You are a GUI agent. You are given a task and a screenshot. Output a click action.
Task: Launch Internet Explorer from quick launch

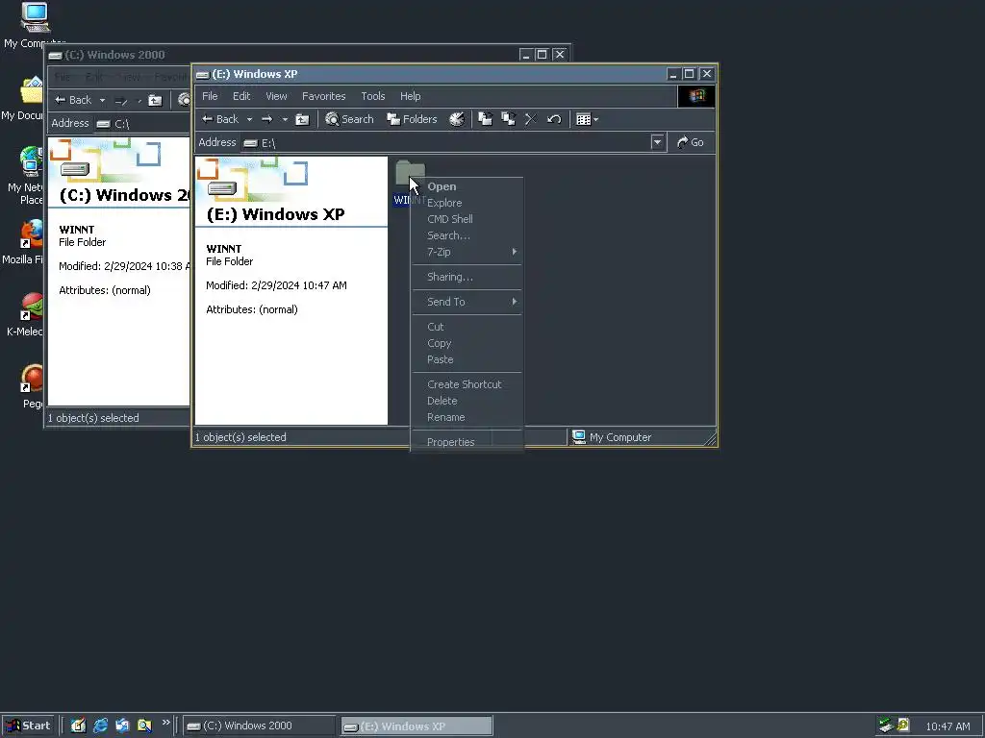point(100,726)
